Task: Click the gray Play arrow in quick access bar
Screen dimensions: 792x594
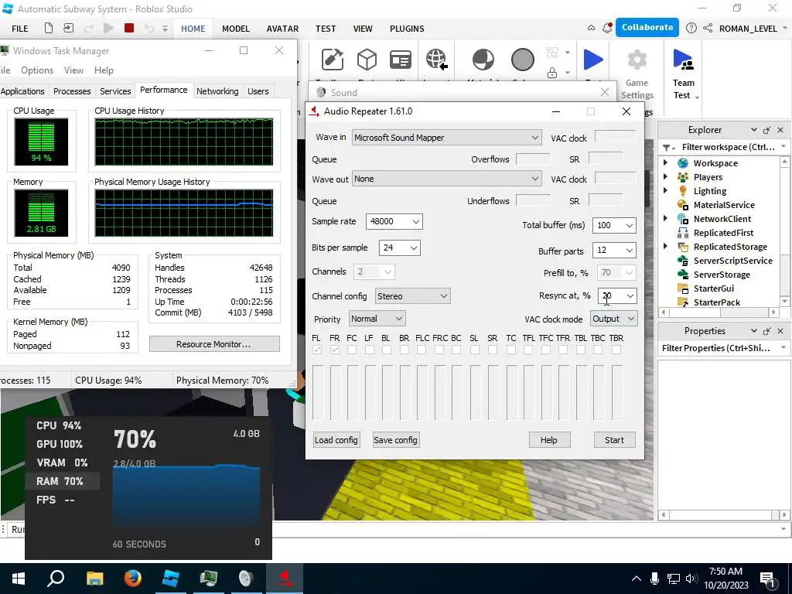Action: tap(108, 29)
